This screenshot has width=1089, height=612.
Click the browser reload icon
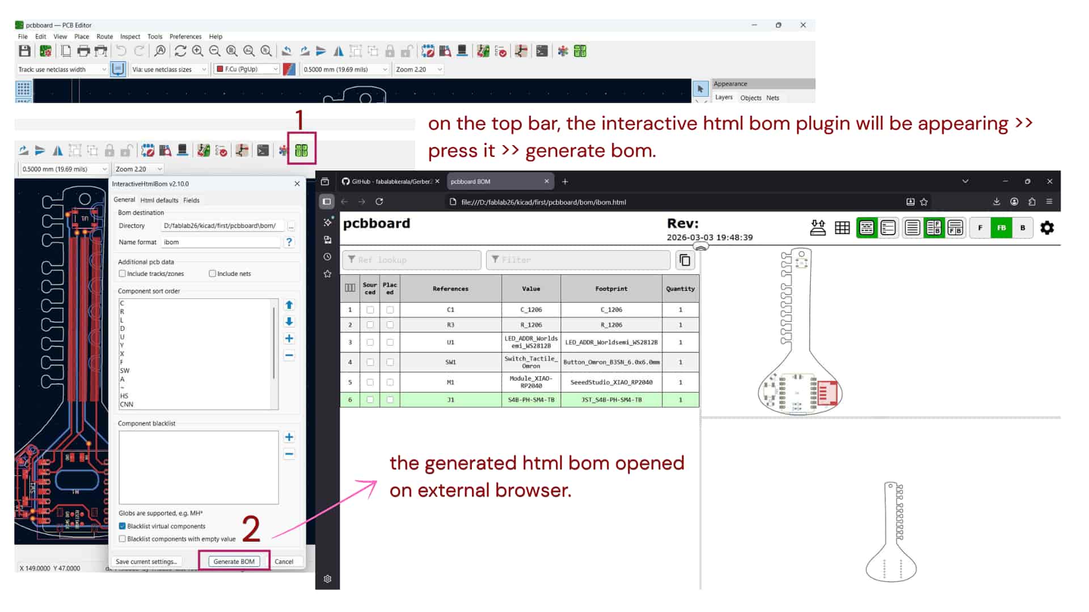[379, 202]
